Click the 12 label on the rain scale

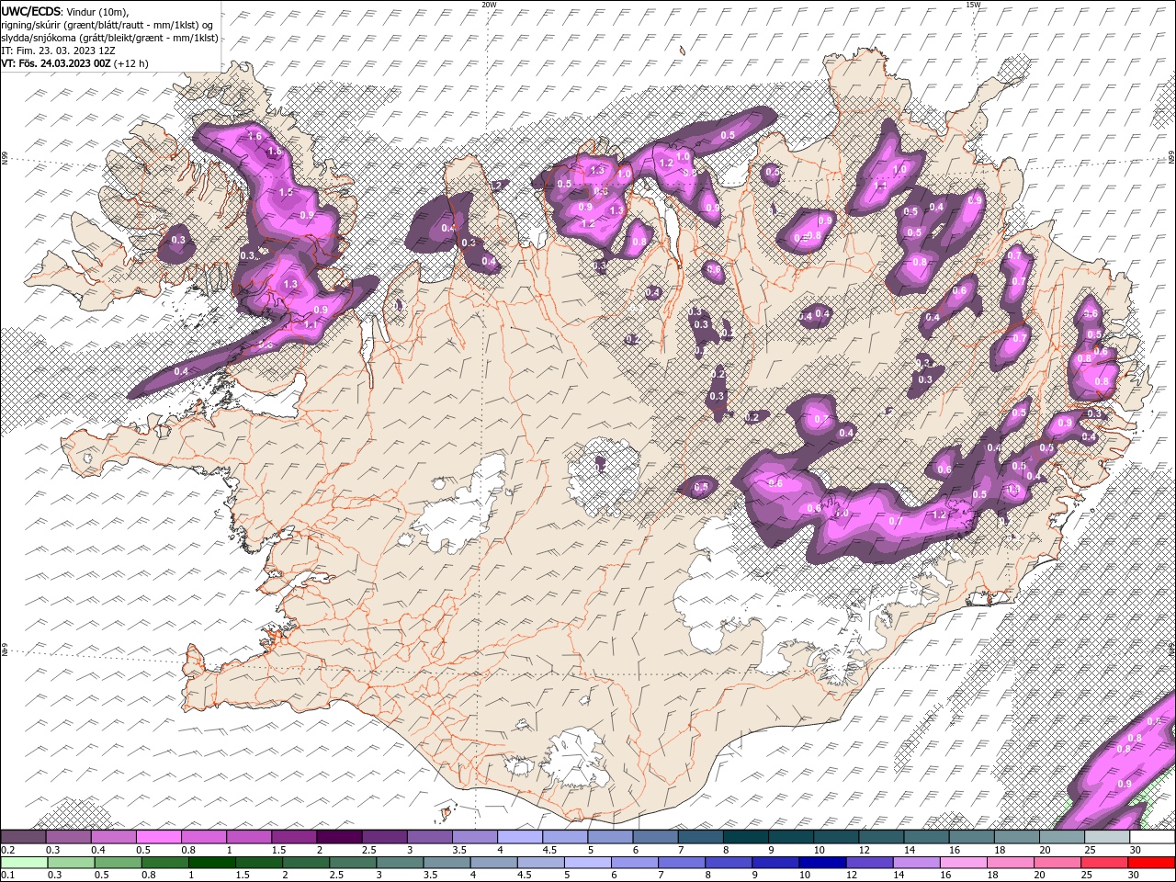coord(854,875)
